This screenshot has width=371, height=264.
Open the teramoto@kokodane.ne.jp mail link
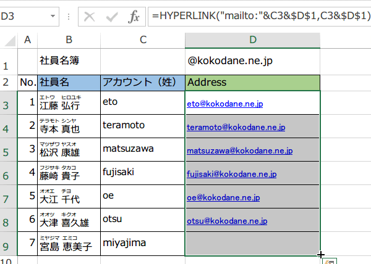pyautogui.click(x=236, y=127)
